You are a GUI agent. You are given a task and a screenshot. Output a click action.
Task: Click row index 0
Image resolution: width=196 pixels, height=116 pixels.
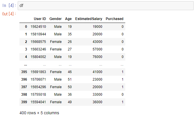click(x=26, y=27)
